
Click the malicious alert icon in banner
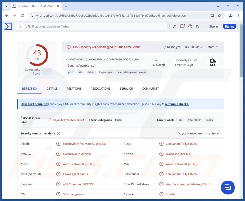[x=69, y=47]
